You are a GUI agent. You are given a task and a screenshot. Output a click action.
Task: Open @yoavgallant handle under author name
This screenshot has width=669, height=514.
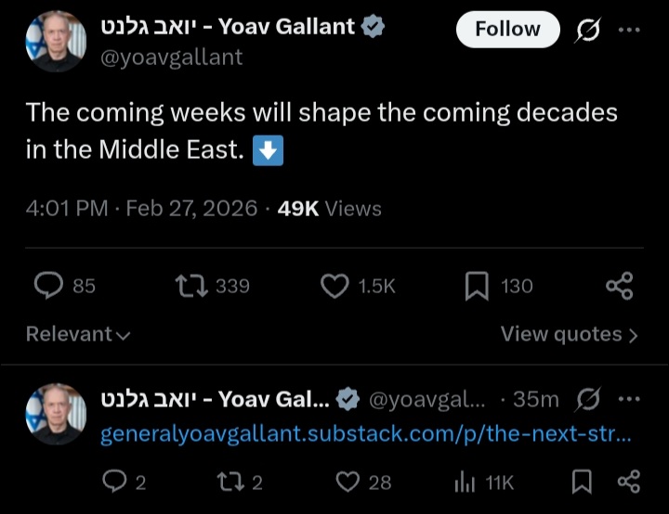click(x=171, y=57)
